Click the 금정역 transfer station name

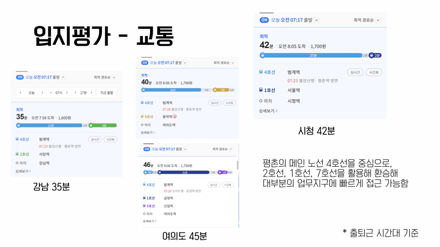coord(168,198)
